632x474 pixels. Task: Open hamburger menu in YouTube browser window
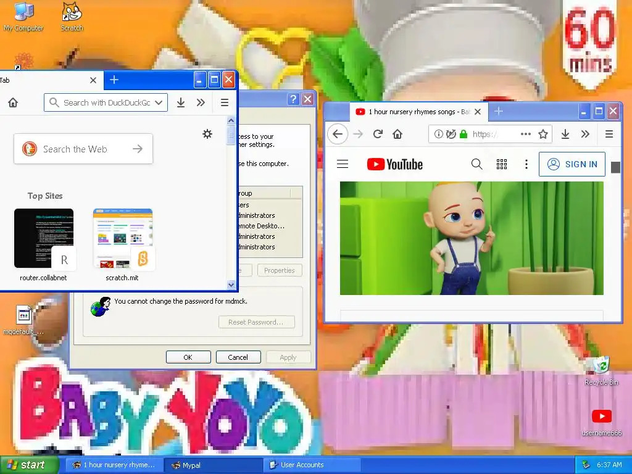[609, 134]
